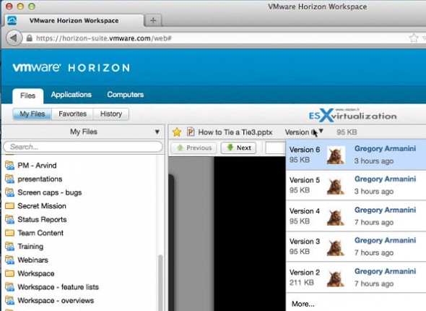Click the avatar next to Version 6
The image size is (426, 311).
(x=336, y=155)
